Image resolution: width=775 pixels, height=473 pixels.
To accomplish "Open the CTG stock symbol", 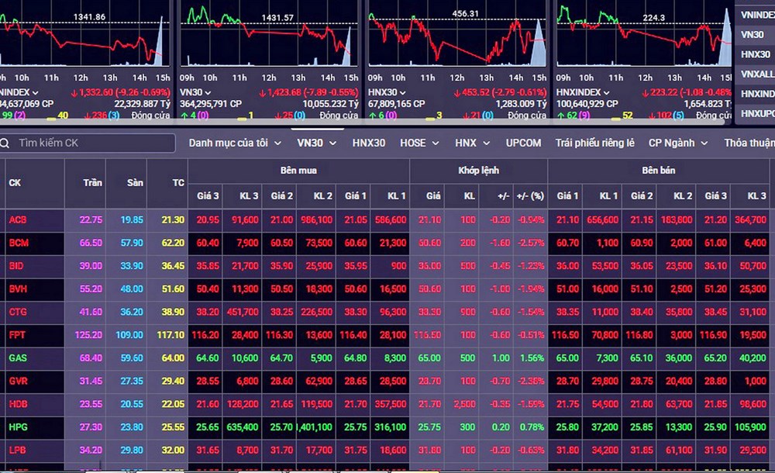I will pos(18,312).
